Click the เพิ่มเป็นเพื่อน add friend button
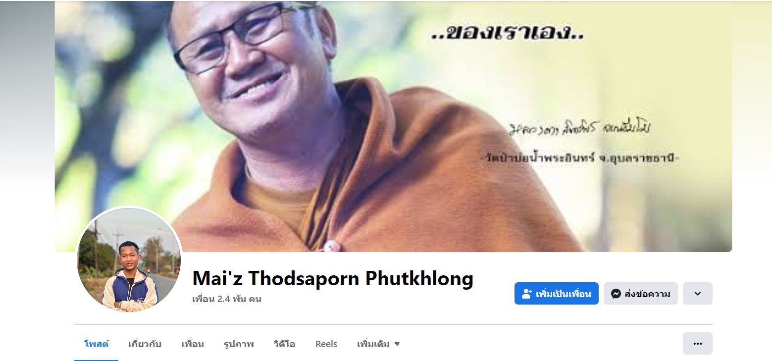The width and height of the screenshot is (772, 361). coord(556,294)
